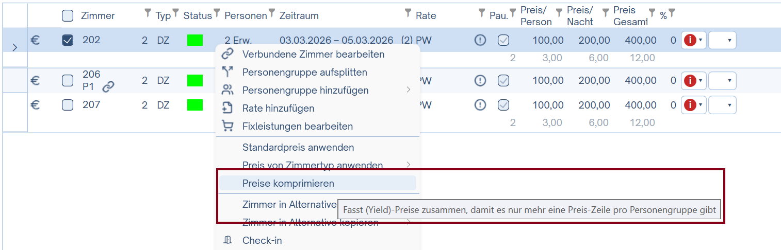Click the green status swatch for room 207

coord(194,105)
